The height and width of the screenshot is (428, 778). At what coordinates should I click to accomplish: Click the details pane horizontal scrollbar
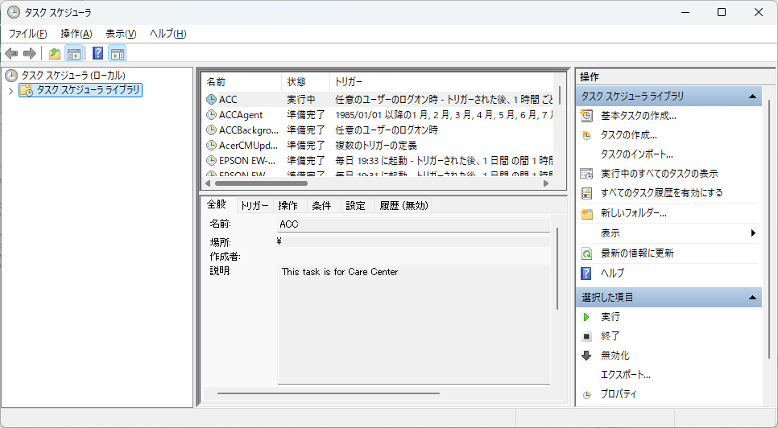(x=328, y=394)
